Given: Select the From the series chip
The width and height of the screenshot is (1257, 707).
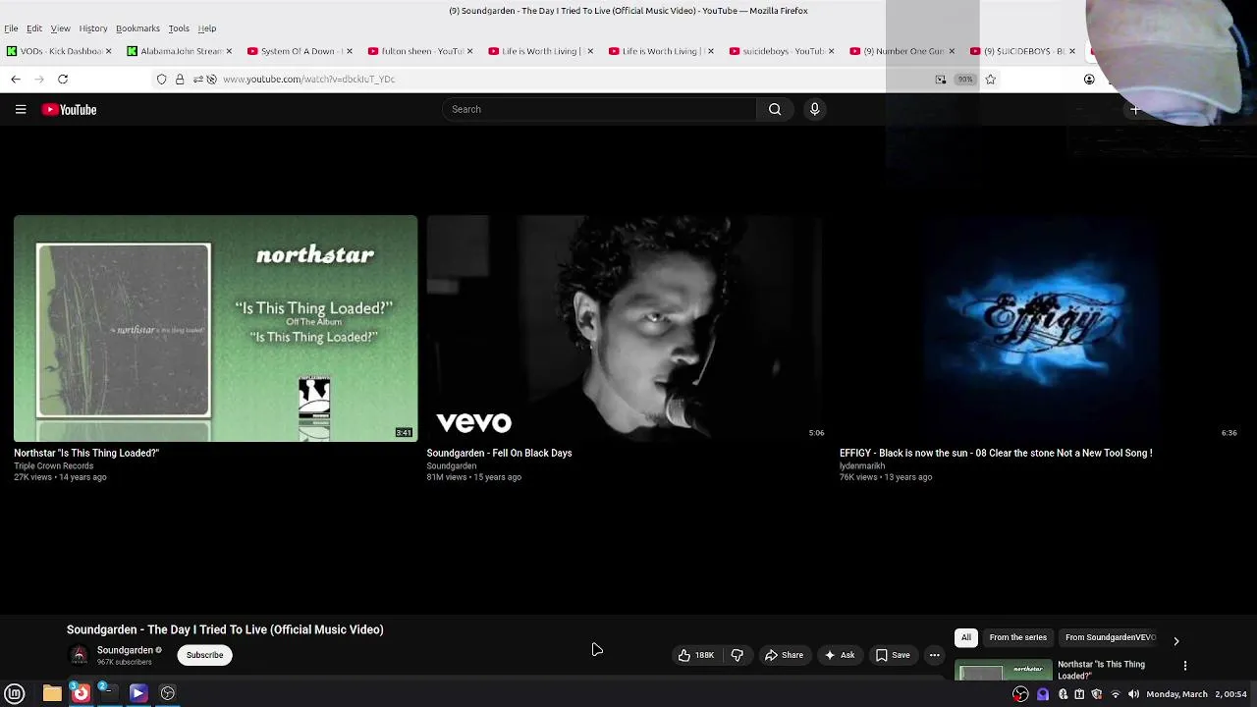Looking at the screenshot, I should (1018, 637).
